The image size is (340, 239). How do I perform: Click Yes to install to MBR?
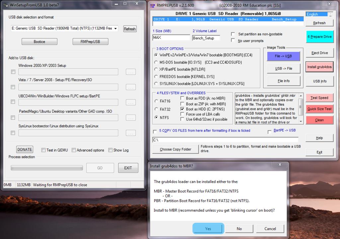[208, 228]
